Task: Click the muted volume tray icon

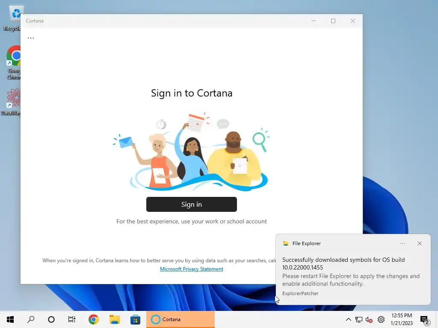Action: coord(369,319)
